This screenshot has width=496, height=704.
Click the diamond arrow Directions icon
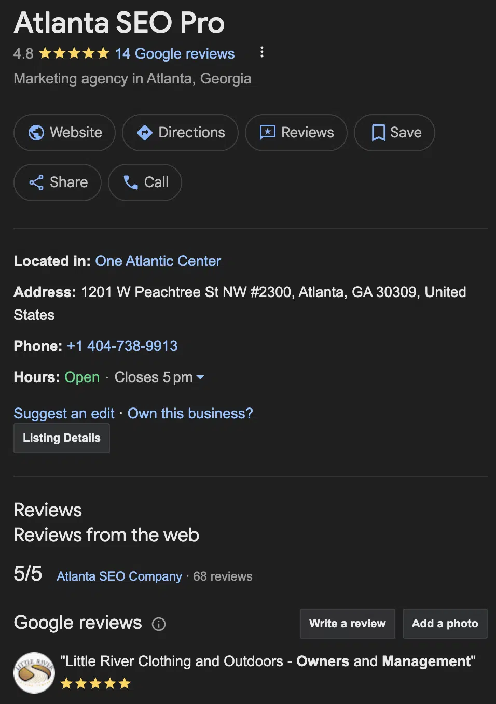pyautogui.click(x=145, y=133)
